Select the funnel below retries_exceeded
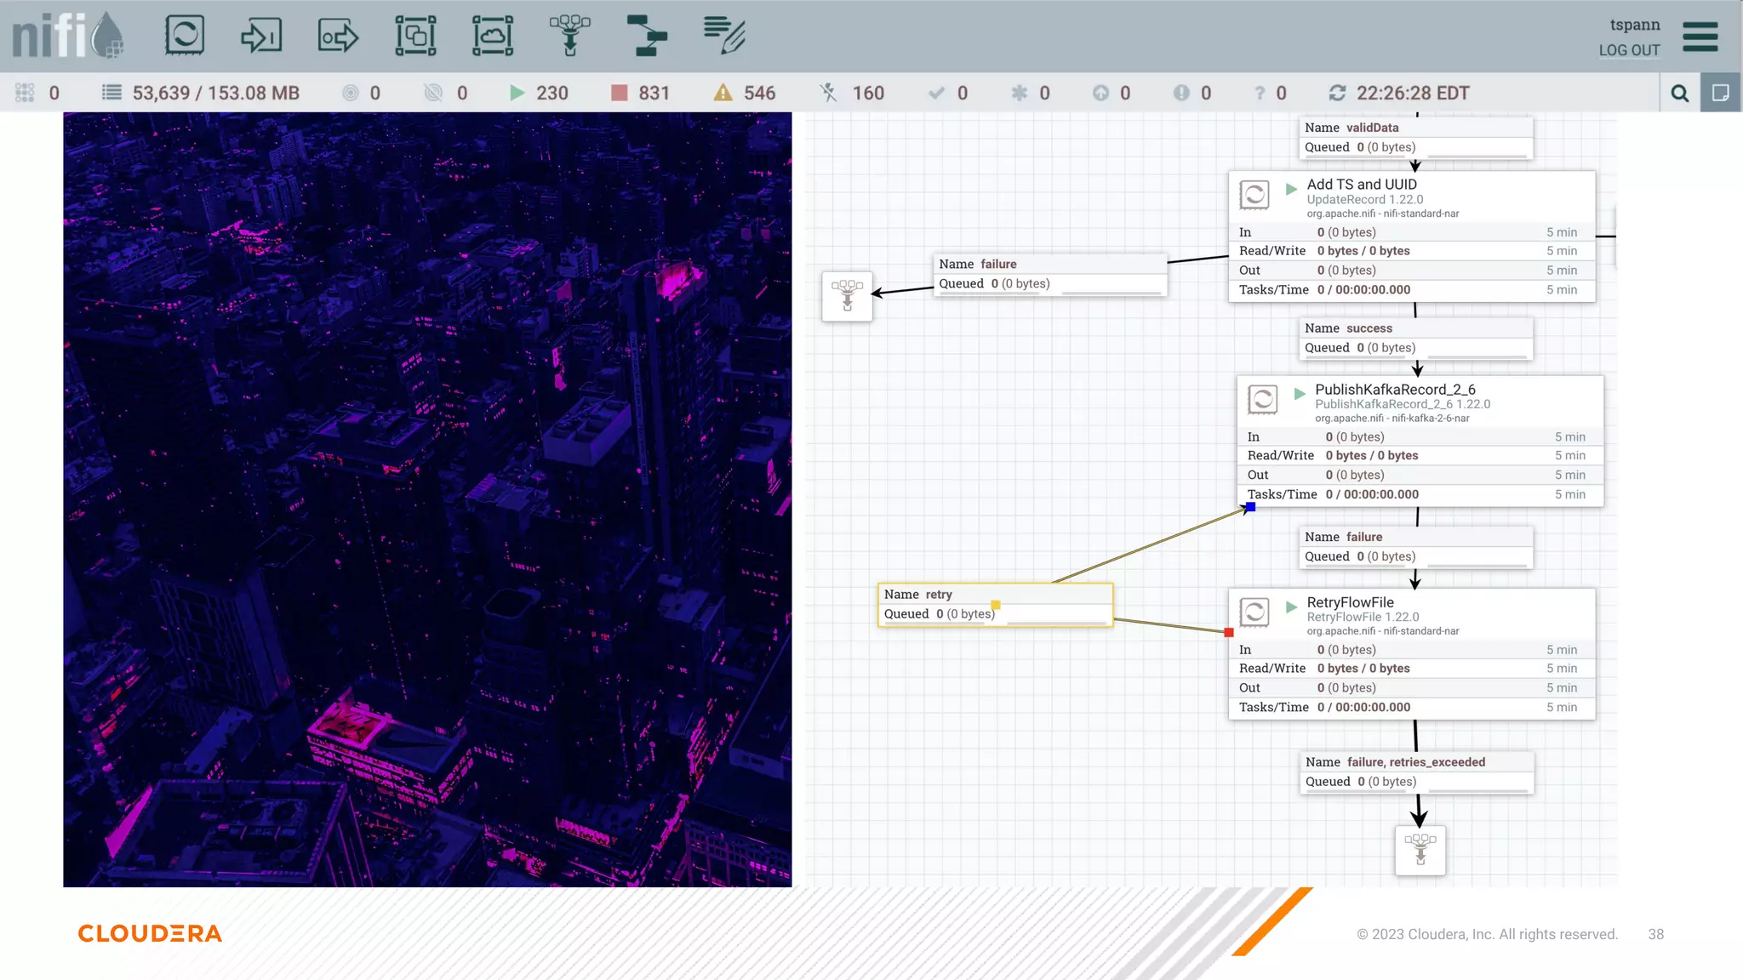This screenshot has height=980, width=1743. pyautogui.click(x=1420, y=849)
